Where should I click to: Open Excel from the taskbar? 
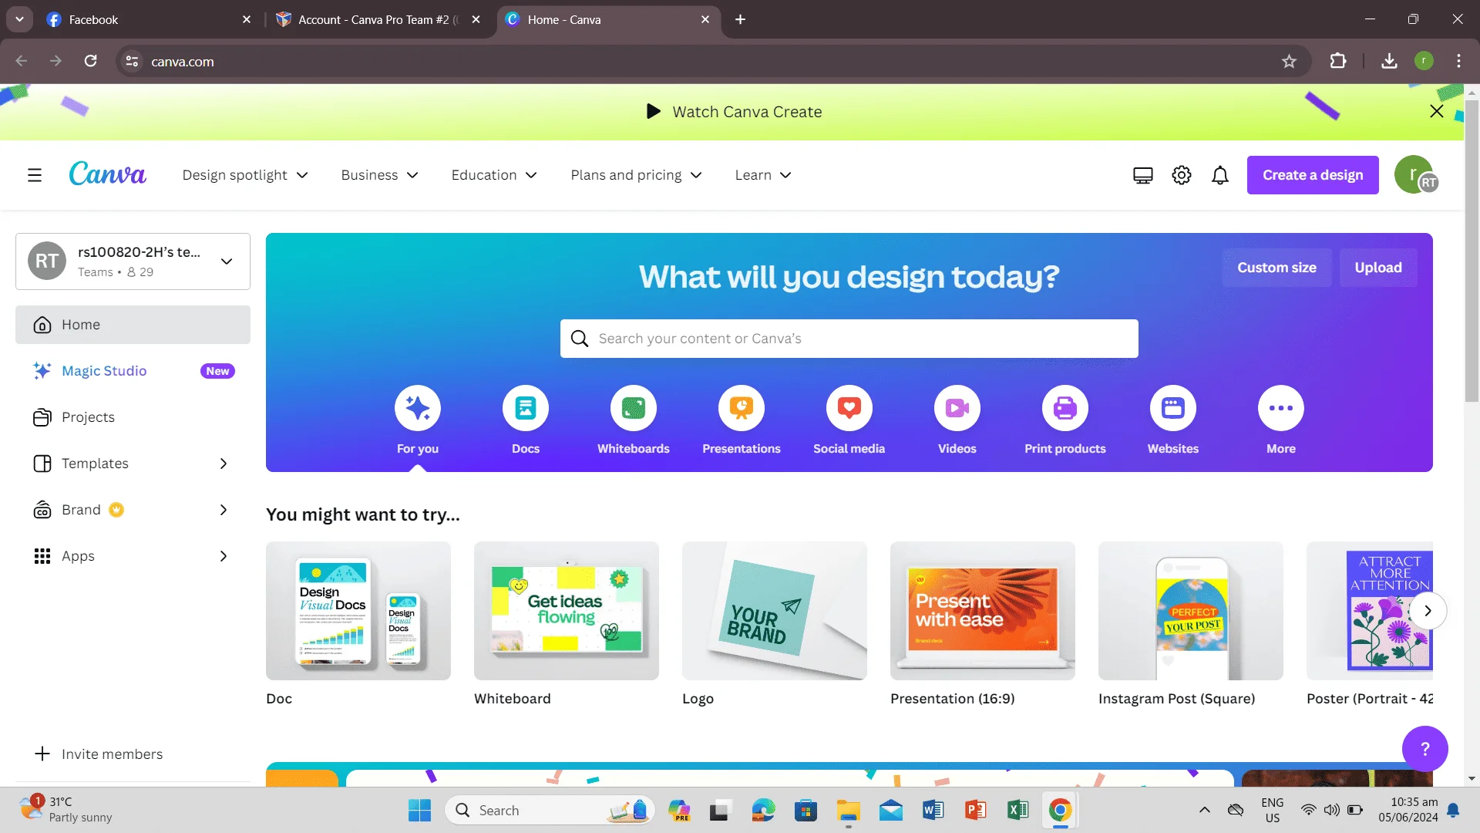point(1017,810)
